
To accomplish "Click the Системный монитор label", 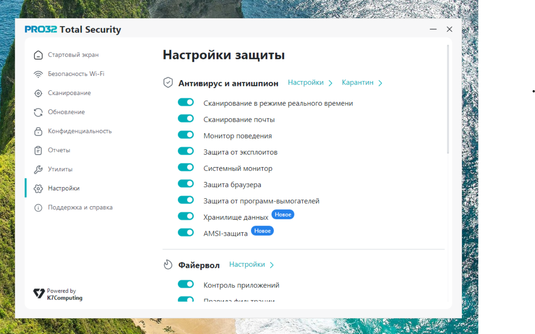I will pyautogui.click(x=238, y=168).
